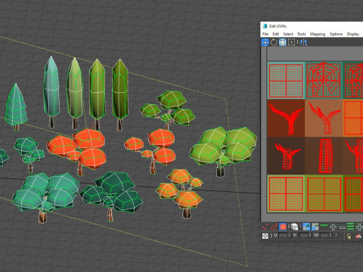Switch to Polygon sub-object mode
Screen dimensions: 363x272
(283, 227)
